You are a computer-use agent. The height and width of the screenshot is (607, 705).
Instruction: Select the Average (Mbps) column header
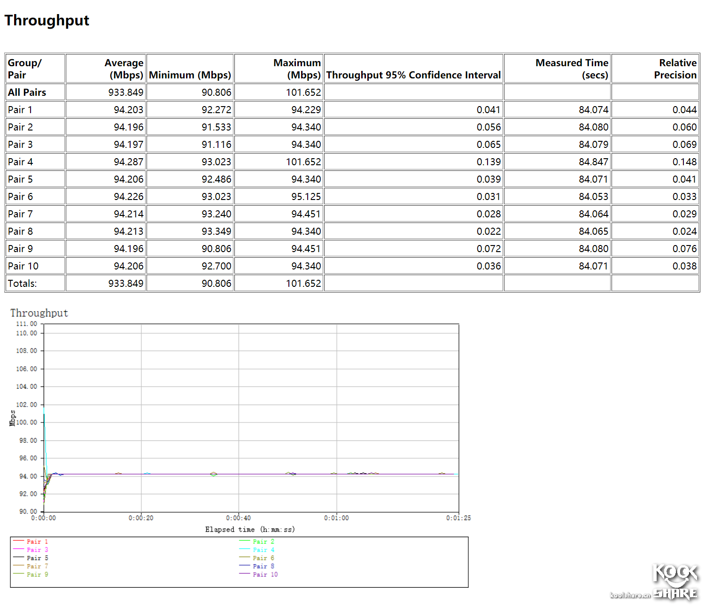click(x=124, y=69)
